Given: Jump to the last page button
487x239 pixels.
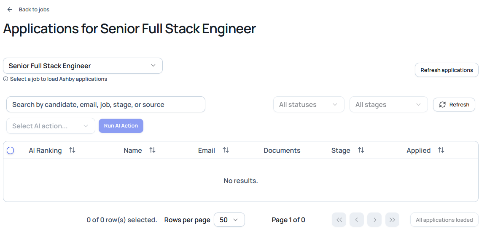Looking at the screenshot, I should coord(392,220).
